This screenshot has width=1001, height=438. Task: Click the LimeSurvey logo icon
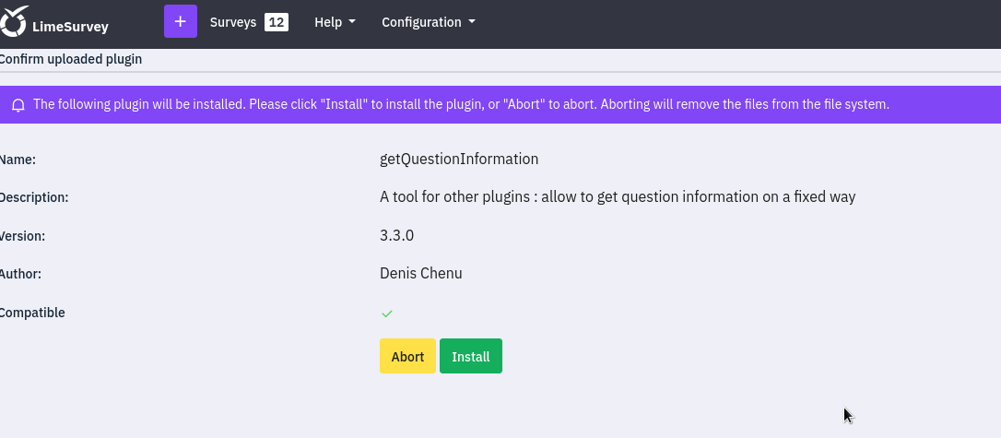tap(13, 21)
